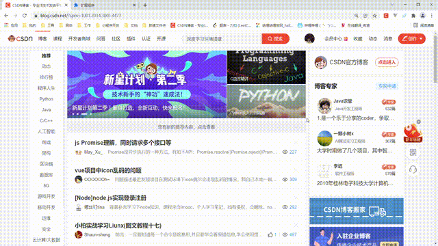
Task: Select Java in the left category list
Action: (x=46, y=110)
